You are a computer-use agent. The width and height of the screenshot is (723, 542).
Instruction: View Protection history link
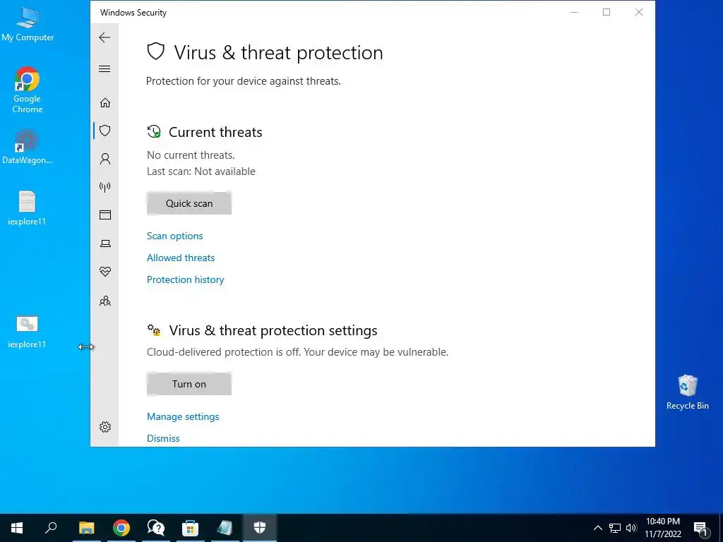[x=186, y=279]
